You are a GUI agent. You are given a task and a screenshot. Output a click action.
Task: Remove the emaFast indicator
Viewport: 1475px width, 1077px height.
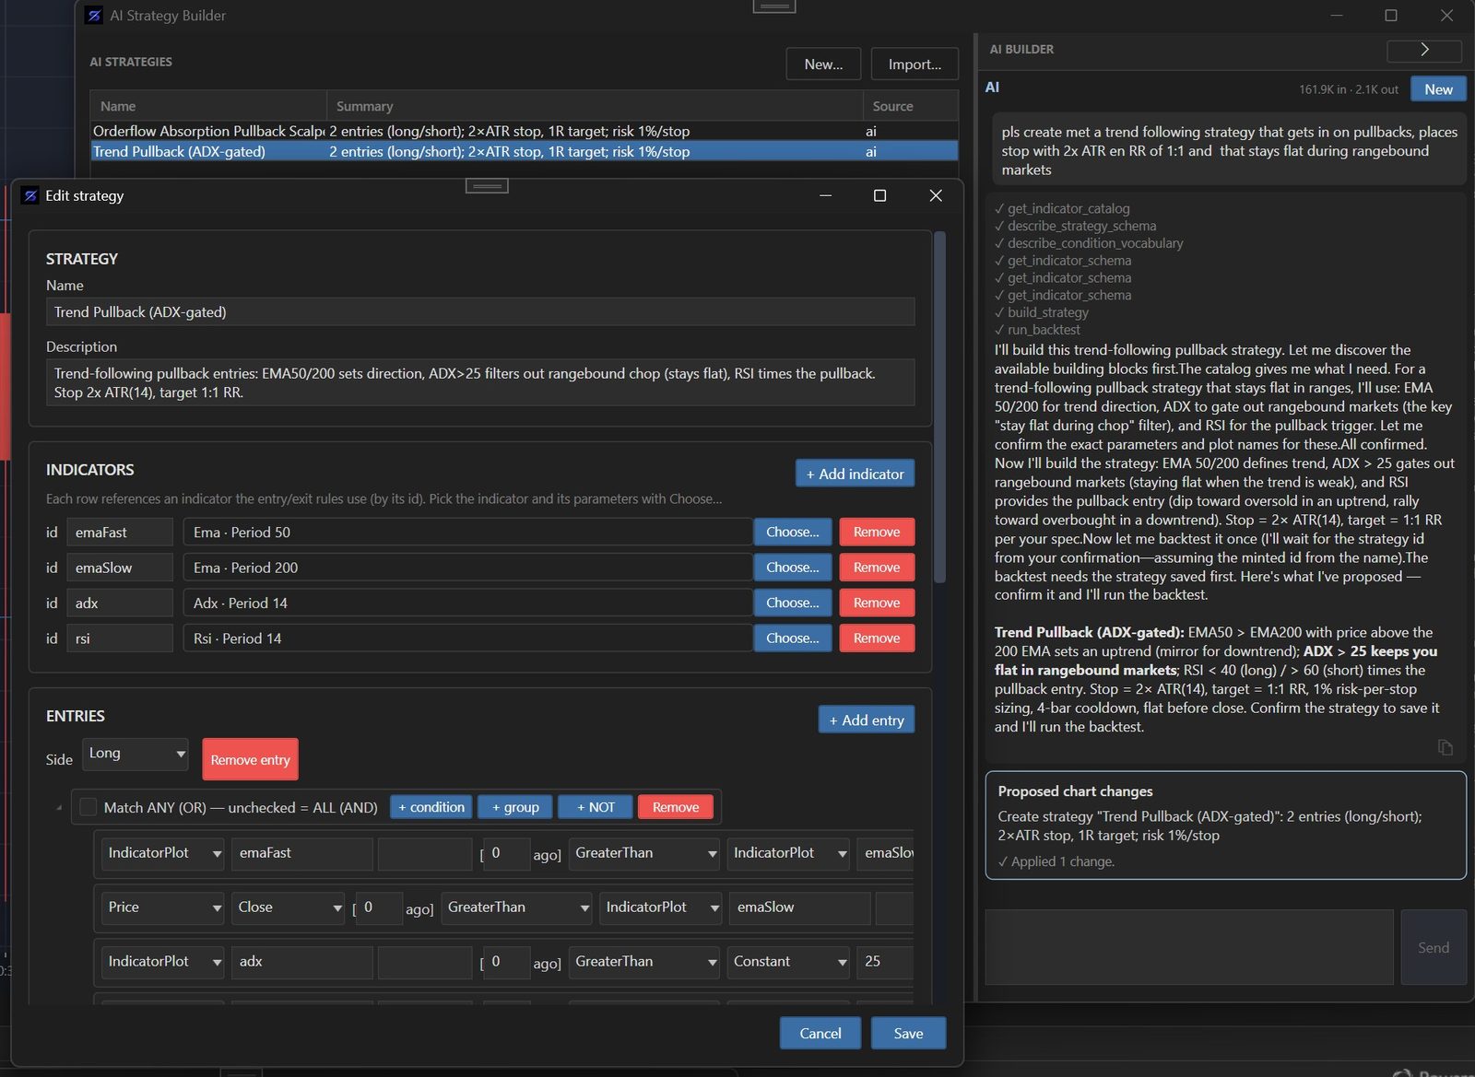coord(877,532)
